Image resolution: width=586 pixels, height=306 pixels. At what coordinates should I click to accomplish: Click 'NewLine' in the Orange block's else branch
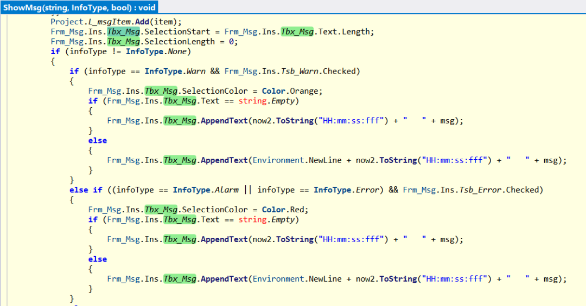point(325,160)
